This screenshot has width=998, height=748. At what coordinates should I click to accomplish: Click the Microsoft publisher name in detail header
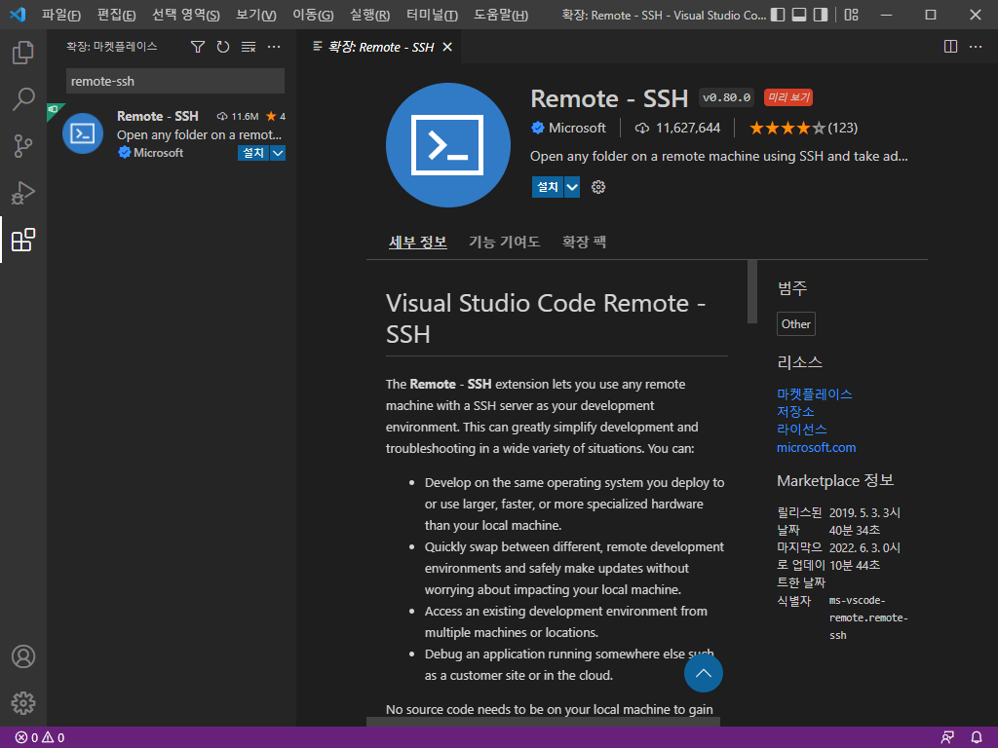click(x=577, y=128)
